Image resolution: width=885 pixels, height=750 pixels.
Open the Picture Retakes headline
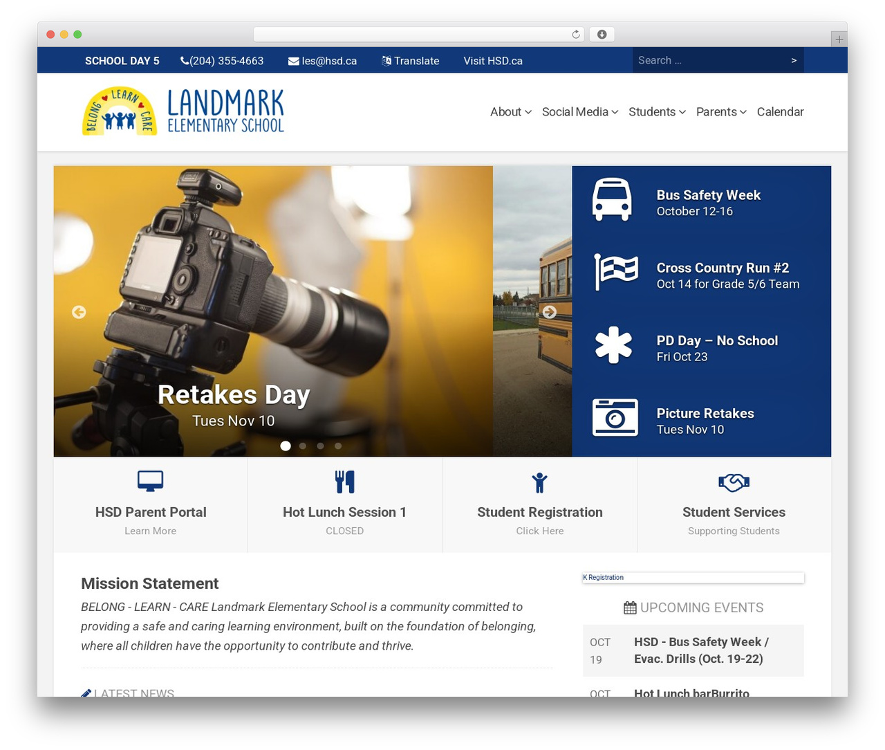(705, 413)
